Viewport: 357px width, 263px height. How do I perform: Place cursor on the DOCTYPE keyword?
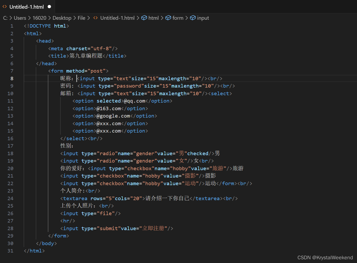(40, 26)
